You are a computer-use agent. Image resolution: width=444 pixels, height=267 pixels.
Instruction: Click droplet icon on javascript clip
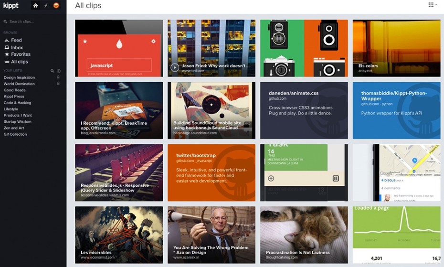119,43
